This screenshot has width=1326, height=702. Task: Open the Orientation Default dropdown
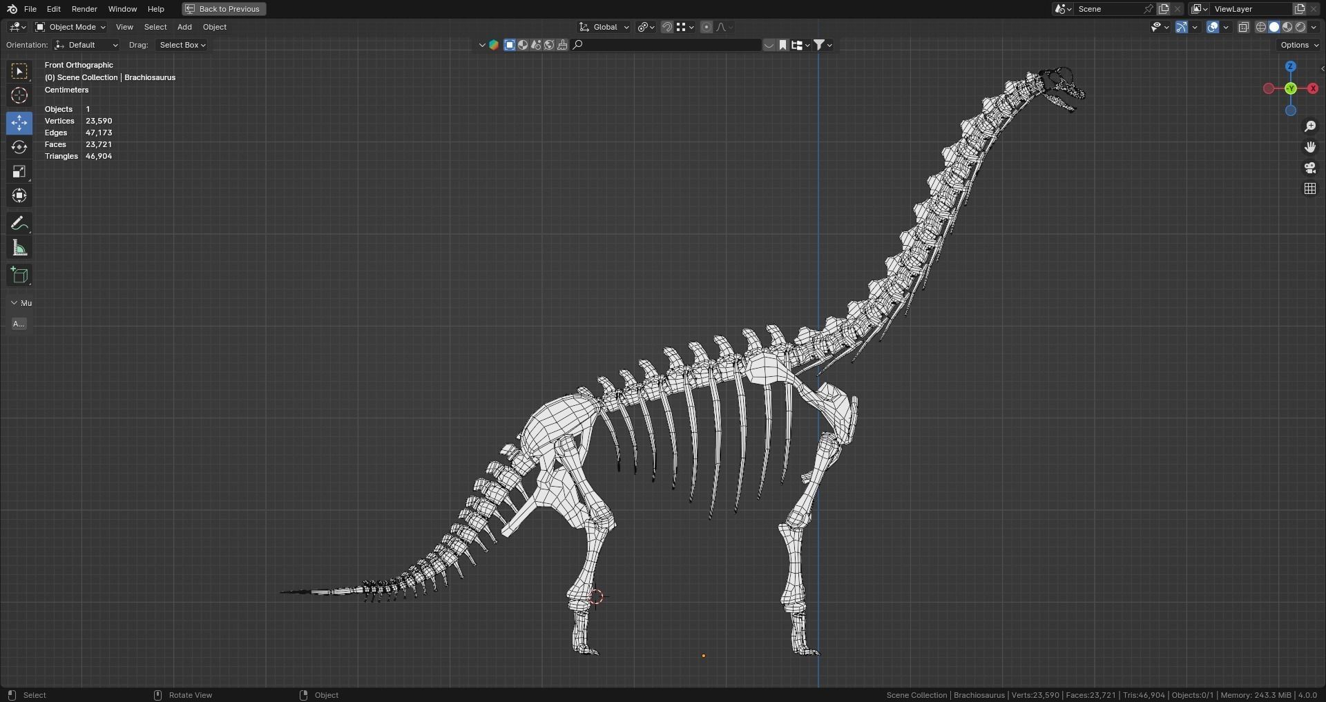[86, 45]
